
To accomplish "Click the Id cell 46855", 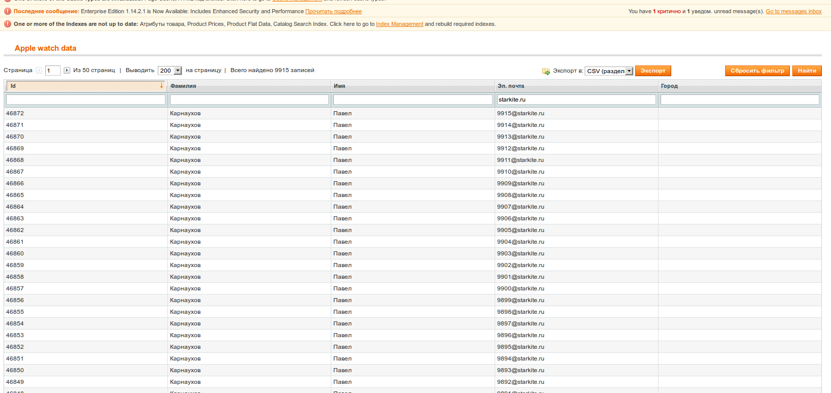I will click(15, 312).
